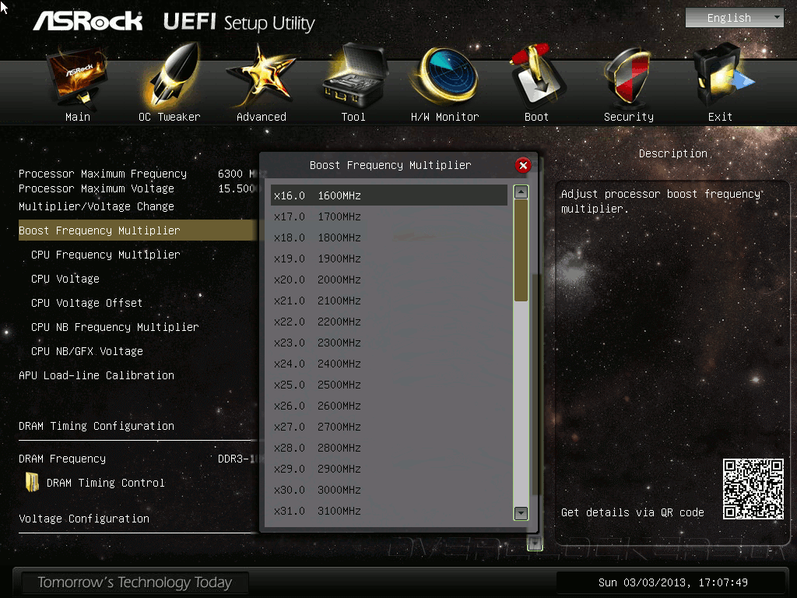Select the x30.0 3000MHz multiplier
This screenshot has width=797, height=598.
click(x=389, y=490)
